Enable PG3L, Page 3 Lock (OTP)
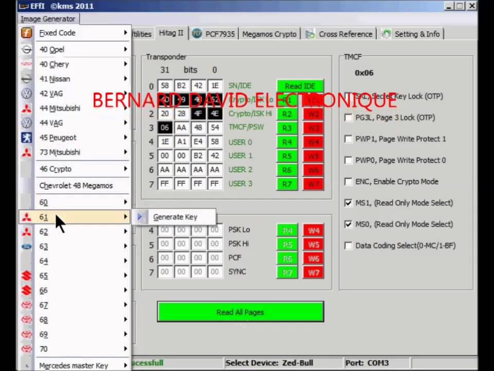The width and height of the screenshot is (494, 371). [x=348, y=117]
